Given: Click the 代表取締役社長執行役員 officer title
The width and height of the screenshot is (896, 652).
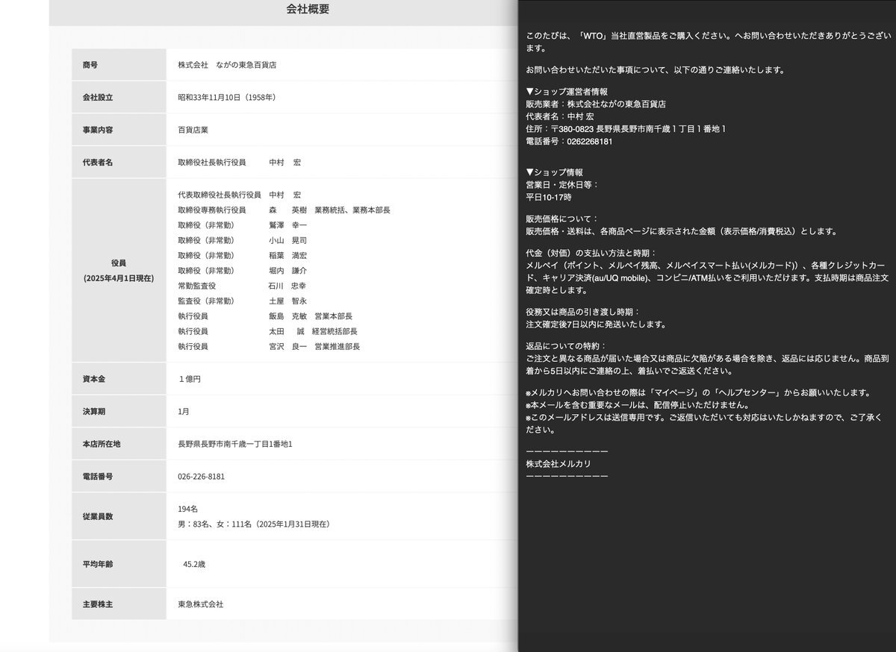Looking at the screenshot, I should (x=220, y=195).
